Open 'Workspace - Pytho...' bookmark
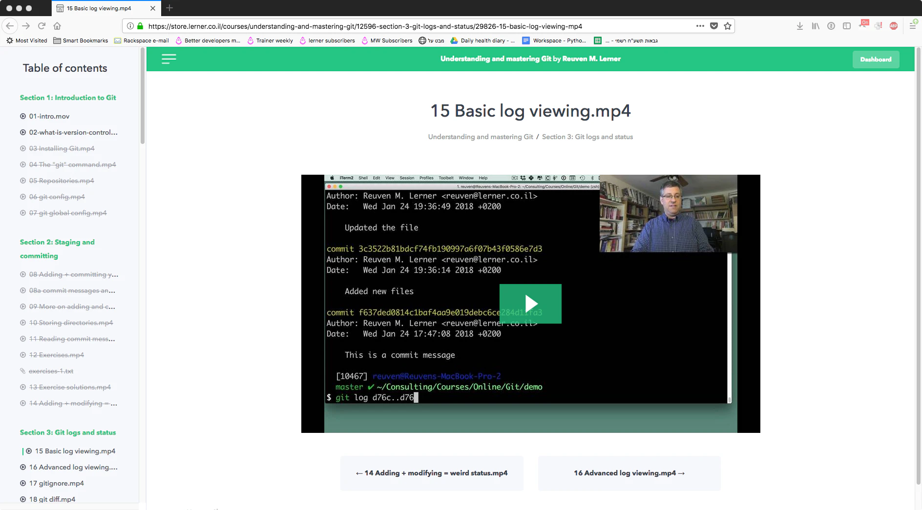 tap(554, 41)
